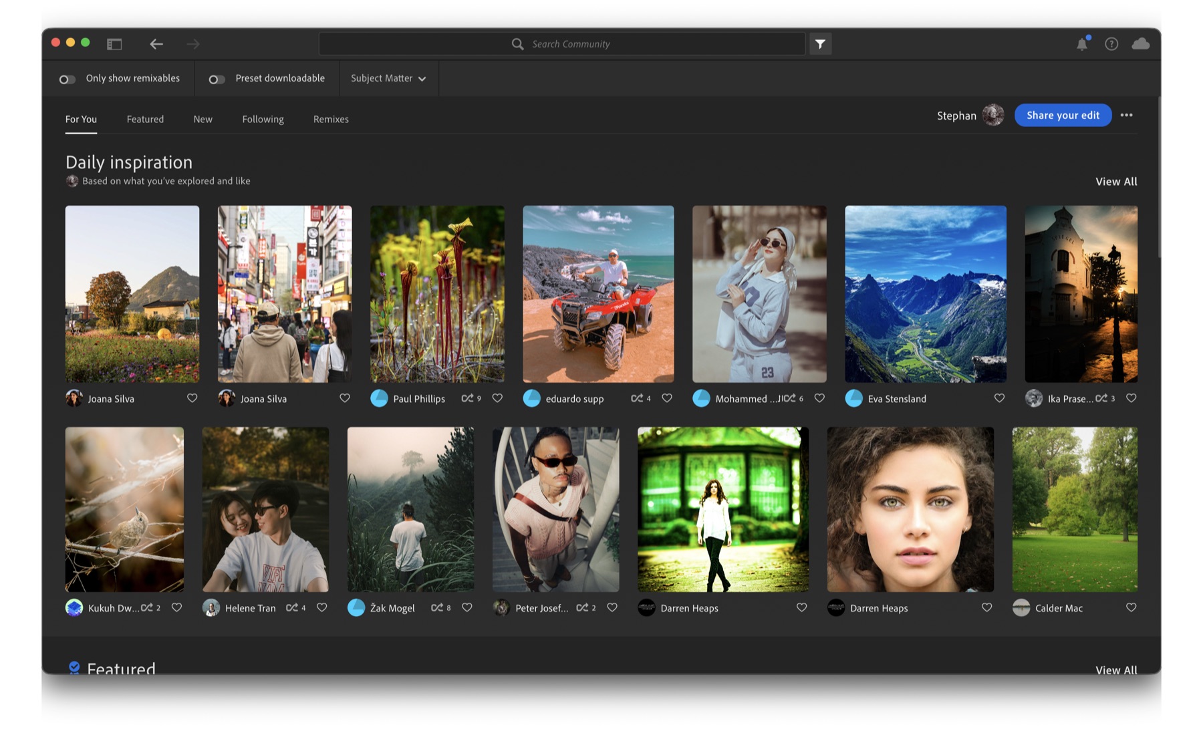The height and width of the screenshot is (729, 1203).
Task: Click the Daily inspiration heading
Action: click(129, 162)
